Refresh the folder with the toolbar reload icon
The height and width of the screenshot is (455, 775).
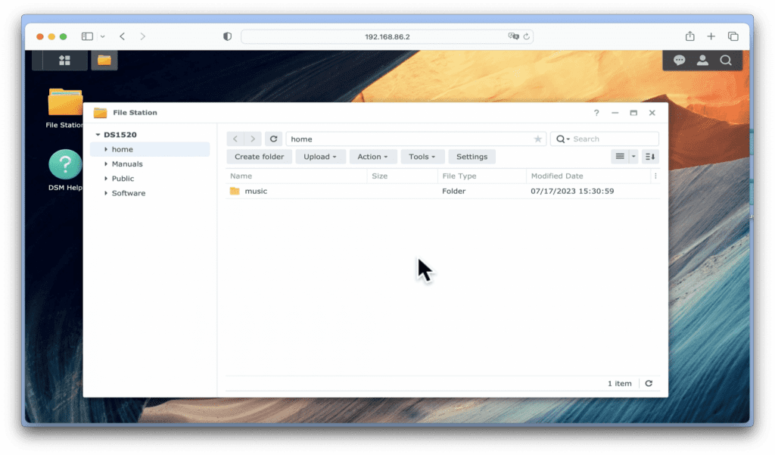coord(273,139)
